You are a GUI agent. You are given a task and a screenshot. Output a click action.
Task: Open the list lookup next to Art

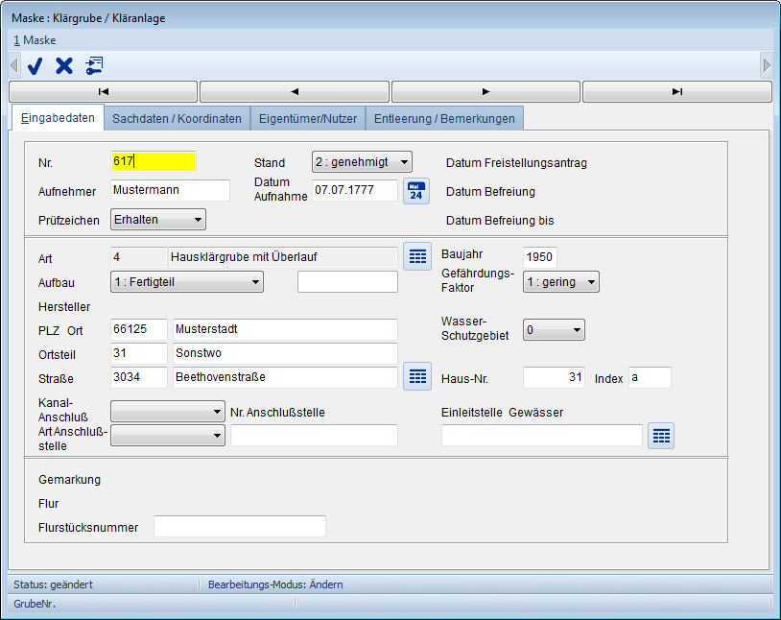click(415, 256)
